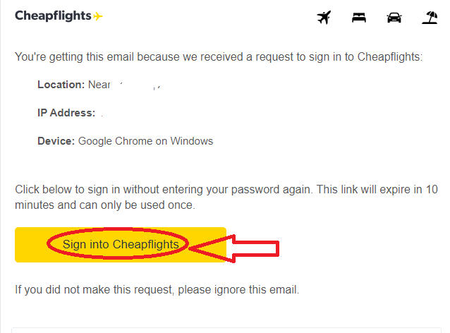Select the car rental icon
450x333 pixels.
click(394, 17)
